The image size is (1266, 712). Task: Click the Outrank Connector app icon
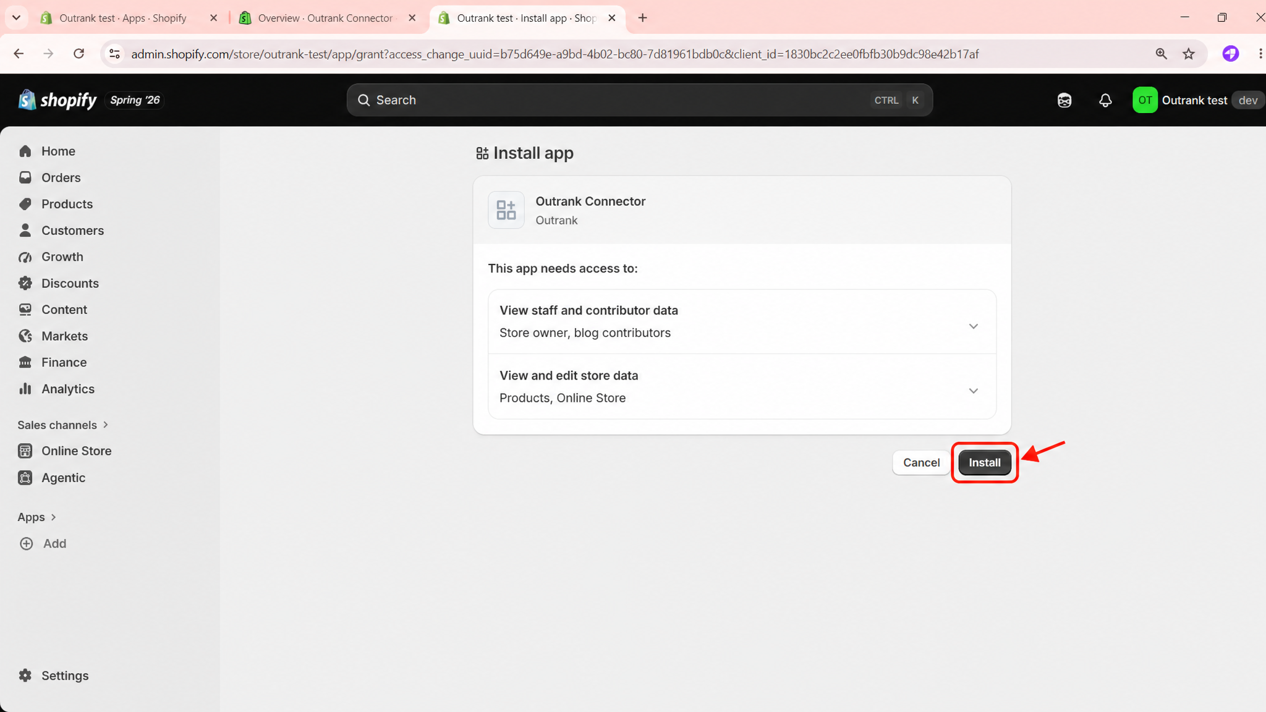(506, 210)
